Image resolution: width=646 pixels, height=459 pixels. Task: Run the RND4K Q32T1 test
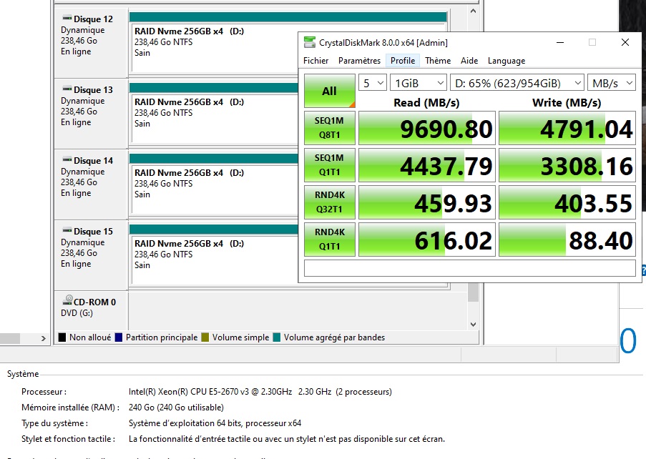pyautogui.click(x=330, y=202)
